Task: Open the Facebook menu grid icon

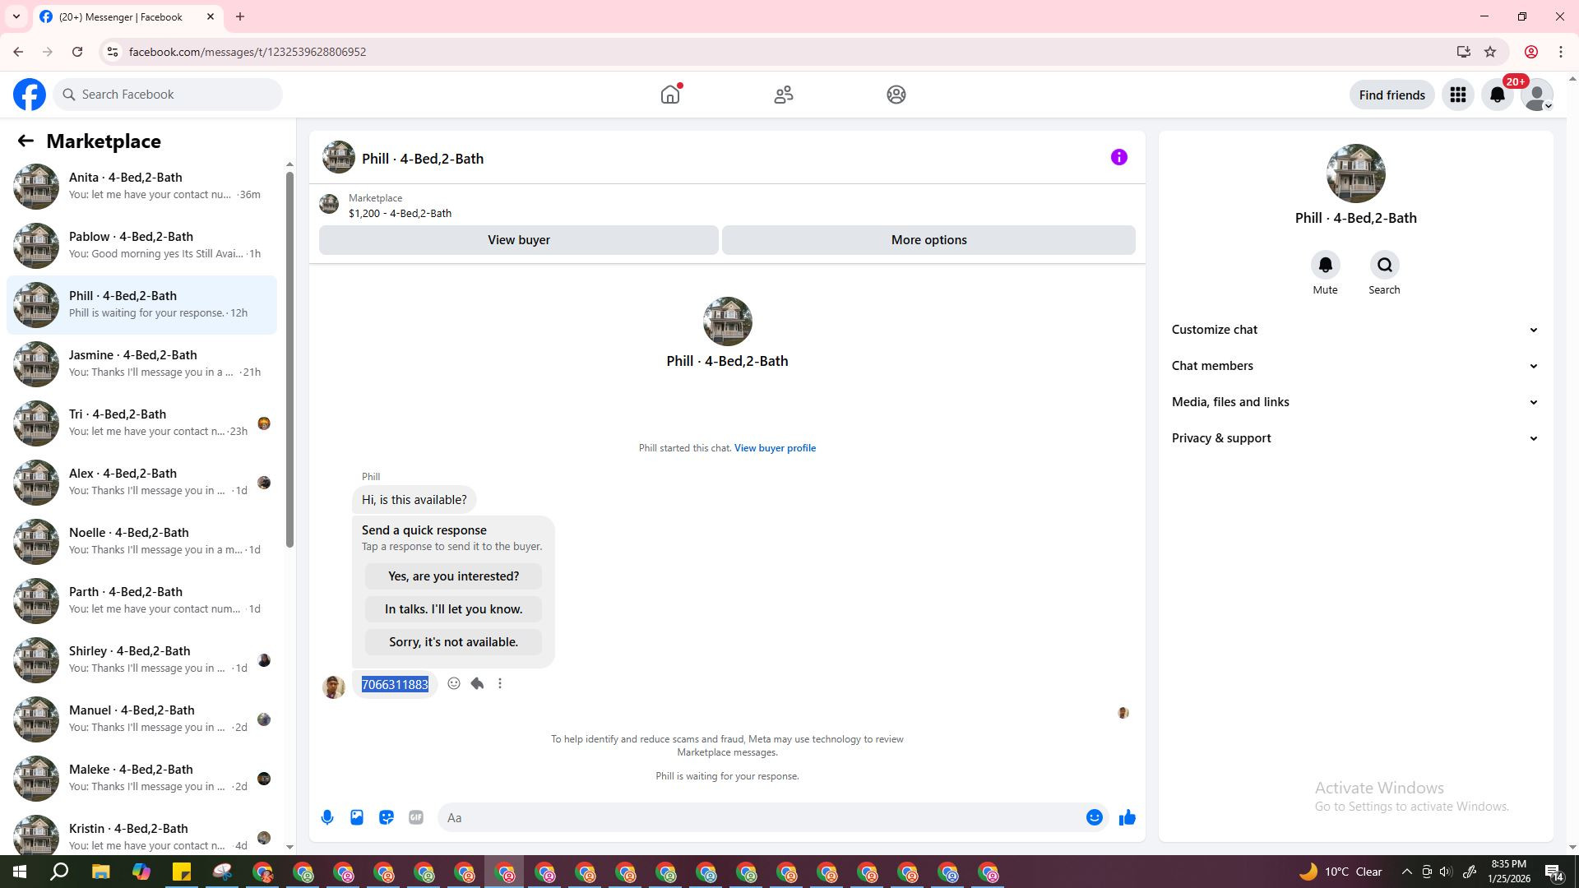Action: pyautogui.click(x=1458, y=95)
